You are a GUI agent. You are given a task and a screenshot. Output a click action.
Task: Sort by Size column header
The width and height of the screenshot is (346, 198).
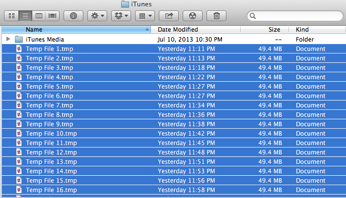[x=265, y=30]
